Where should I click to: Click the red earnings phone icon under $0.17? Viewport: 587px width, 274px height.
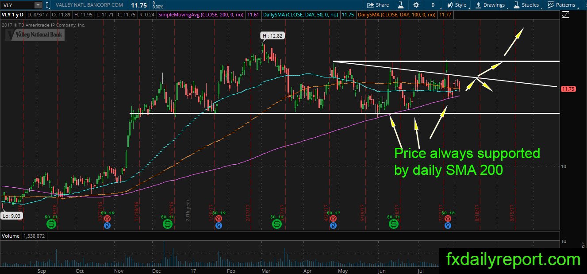pyautogui.click(x=334, y=219)
